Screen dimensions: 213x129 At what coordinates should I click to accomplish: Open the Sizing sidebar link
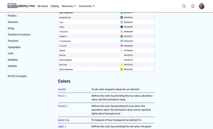[11, 28]
